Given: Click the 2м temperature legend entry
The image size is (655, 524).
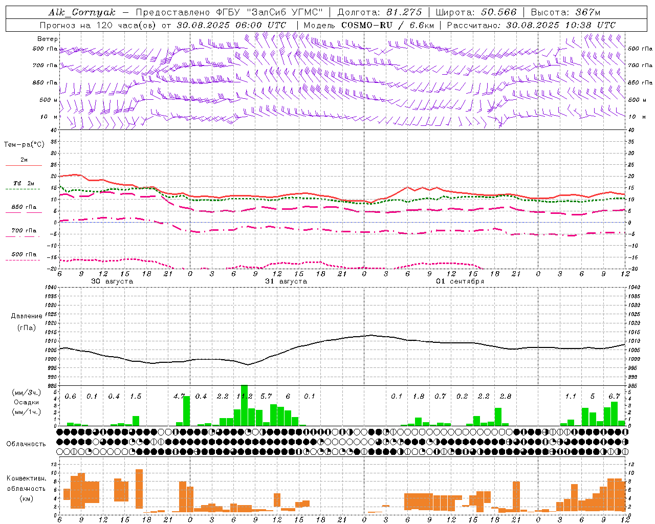Looking at the screenshot, I should (x=24, y=160).
